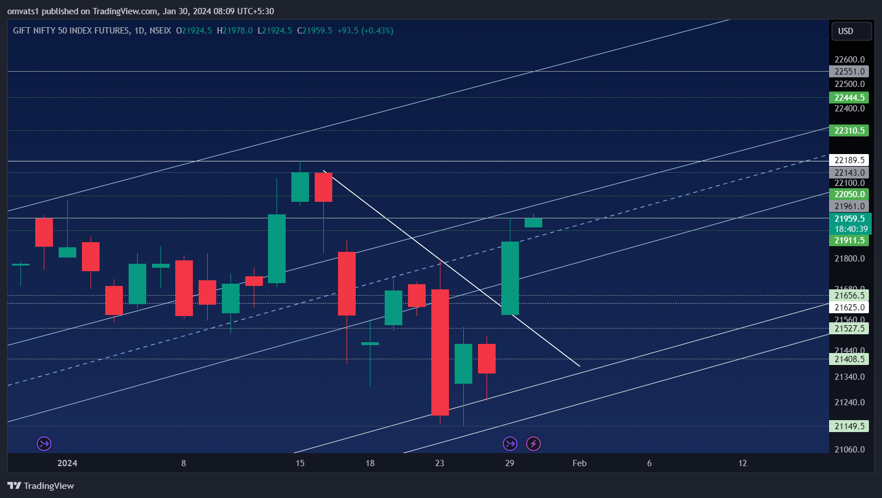
Task: Click the close value C21959.5 in header
Action: point(315,31)
